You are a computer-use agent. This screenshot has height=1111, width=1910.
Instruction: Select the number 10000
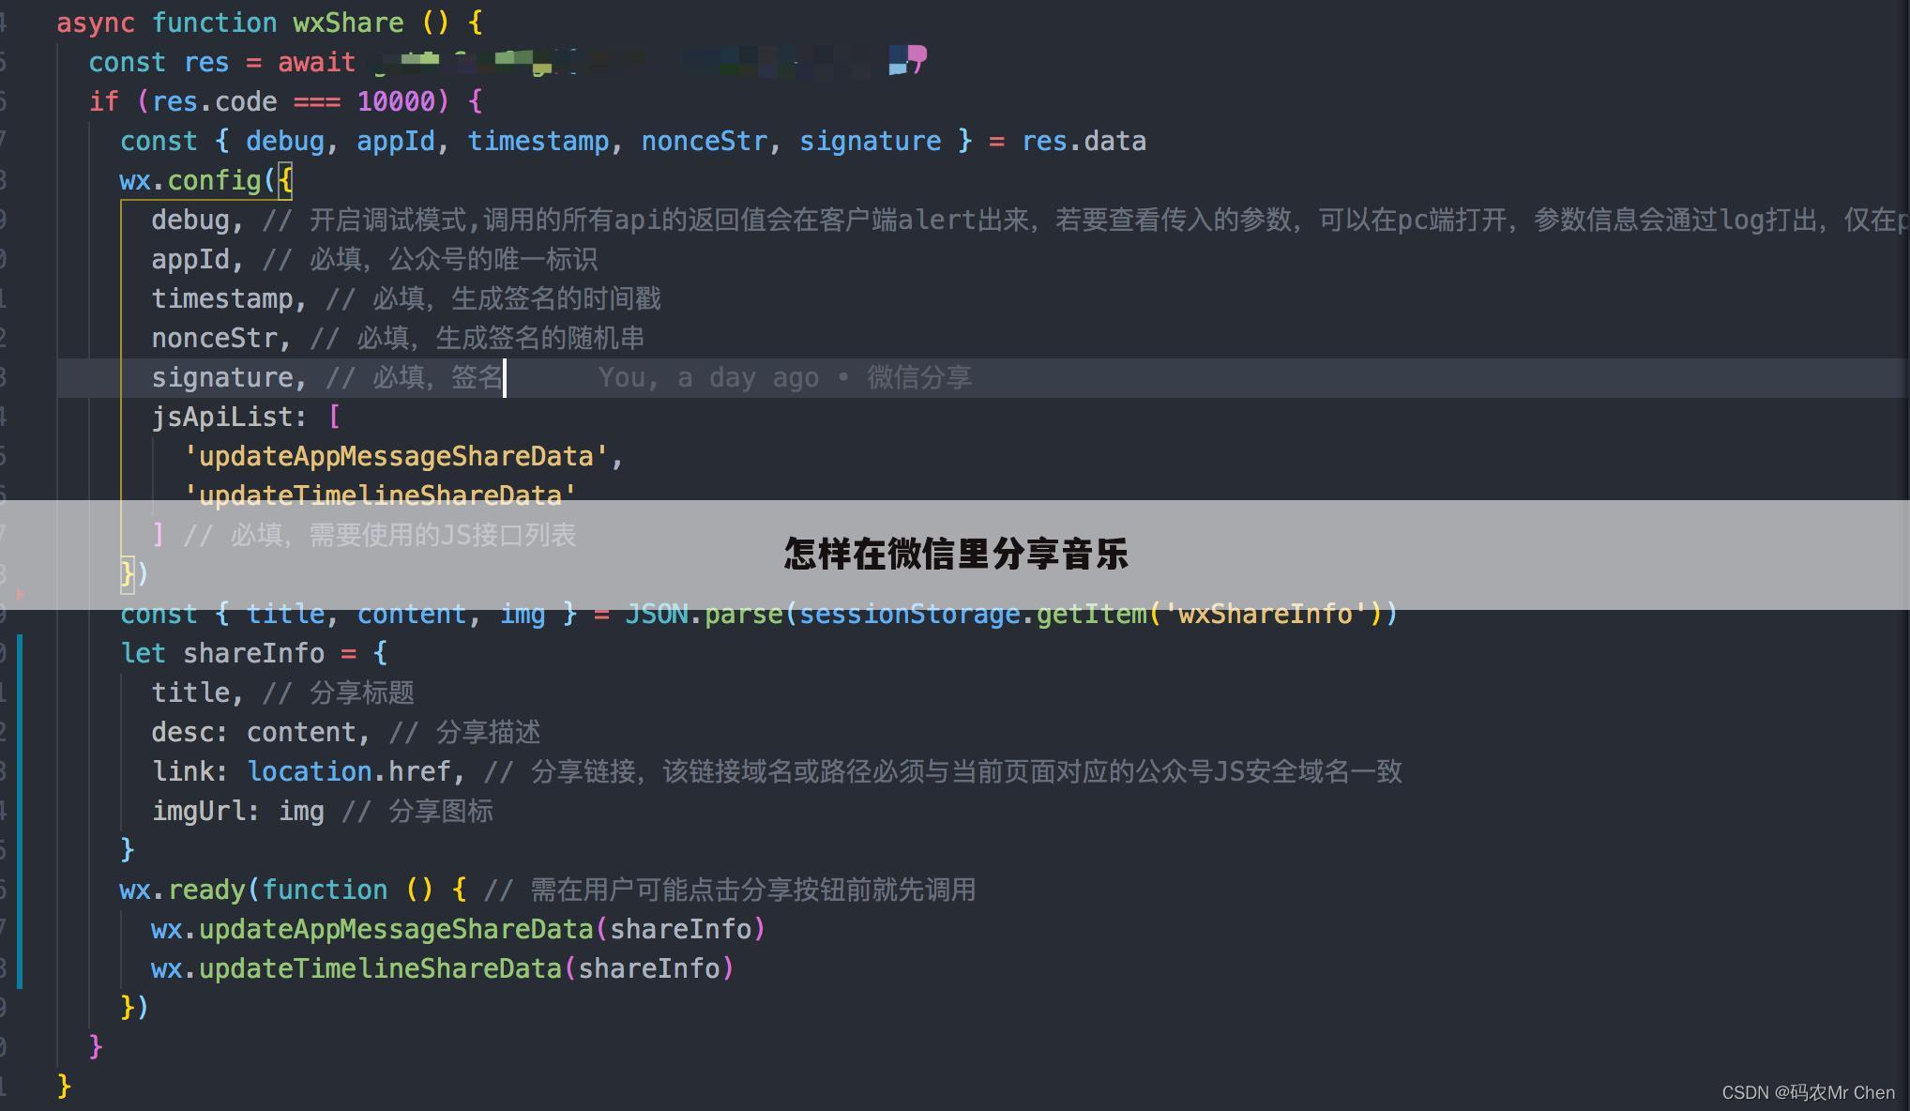tap(396, 101)
